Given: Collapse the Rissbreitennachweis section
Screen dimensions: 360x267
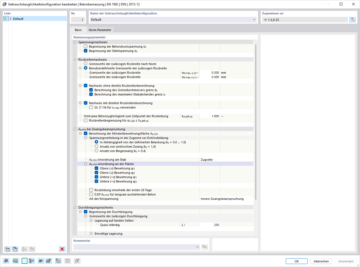Looking at the screenshot, I should click(75, 59).
